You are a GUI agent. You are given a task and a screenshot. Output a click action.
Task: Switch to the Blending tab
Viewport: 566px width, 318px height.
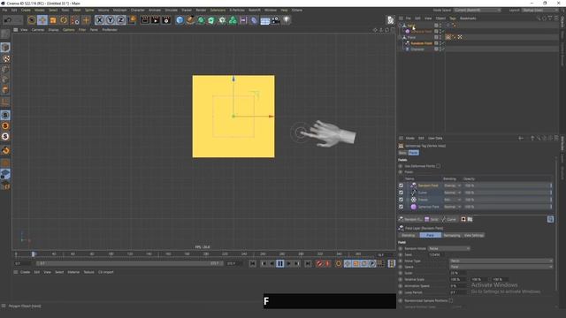coord(409,235)
